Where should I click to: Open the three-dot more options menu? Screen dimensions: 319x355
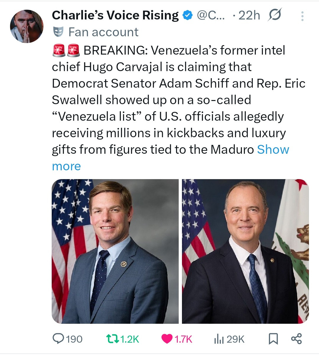coord(302,16)
